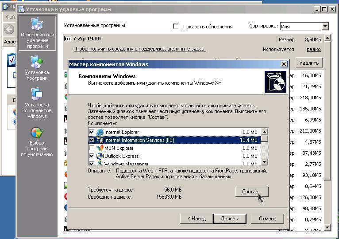This screenshot has height=239, width=339.
Task: Click the Windows Messenger component icon
Action: [x=100, y=163]
